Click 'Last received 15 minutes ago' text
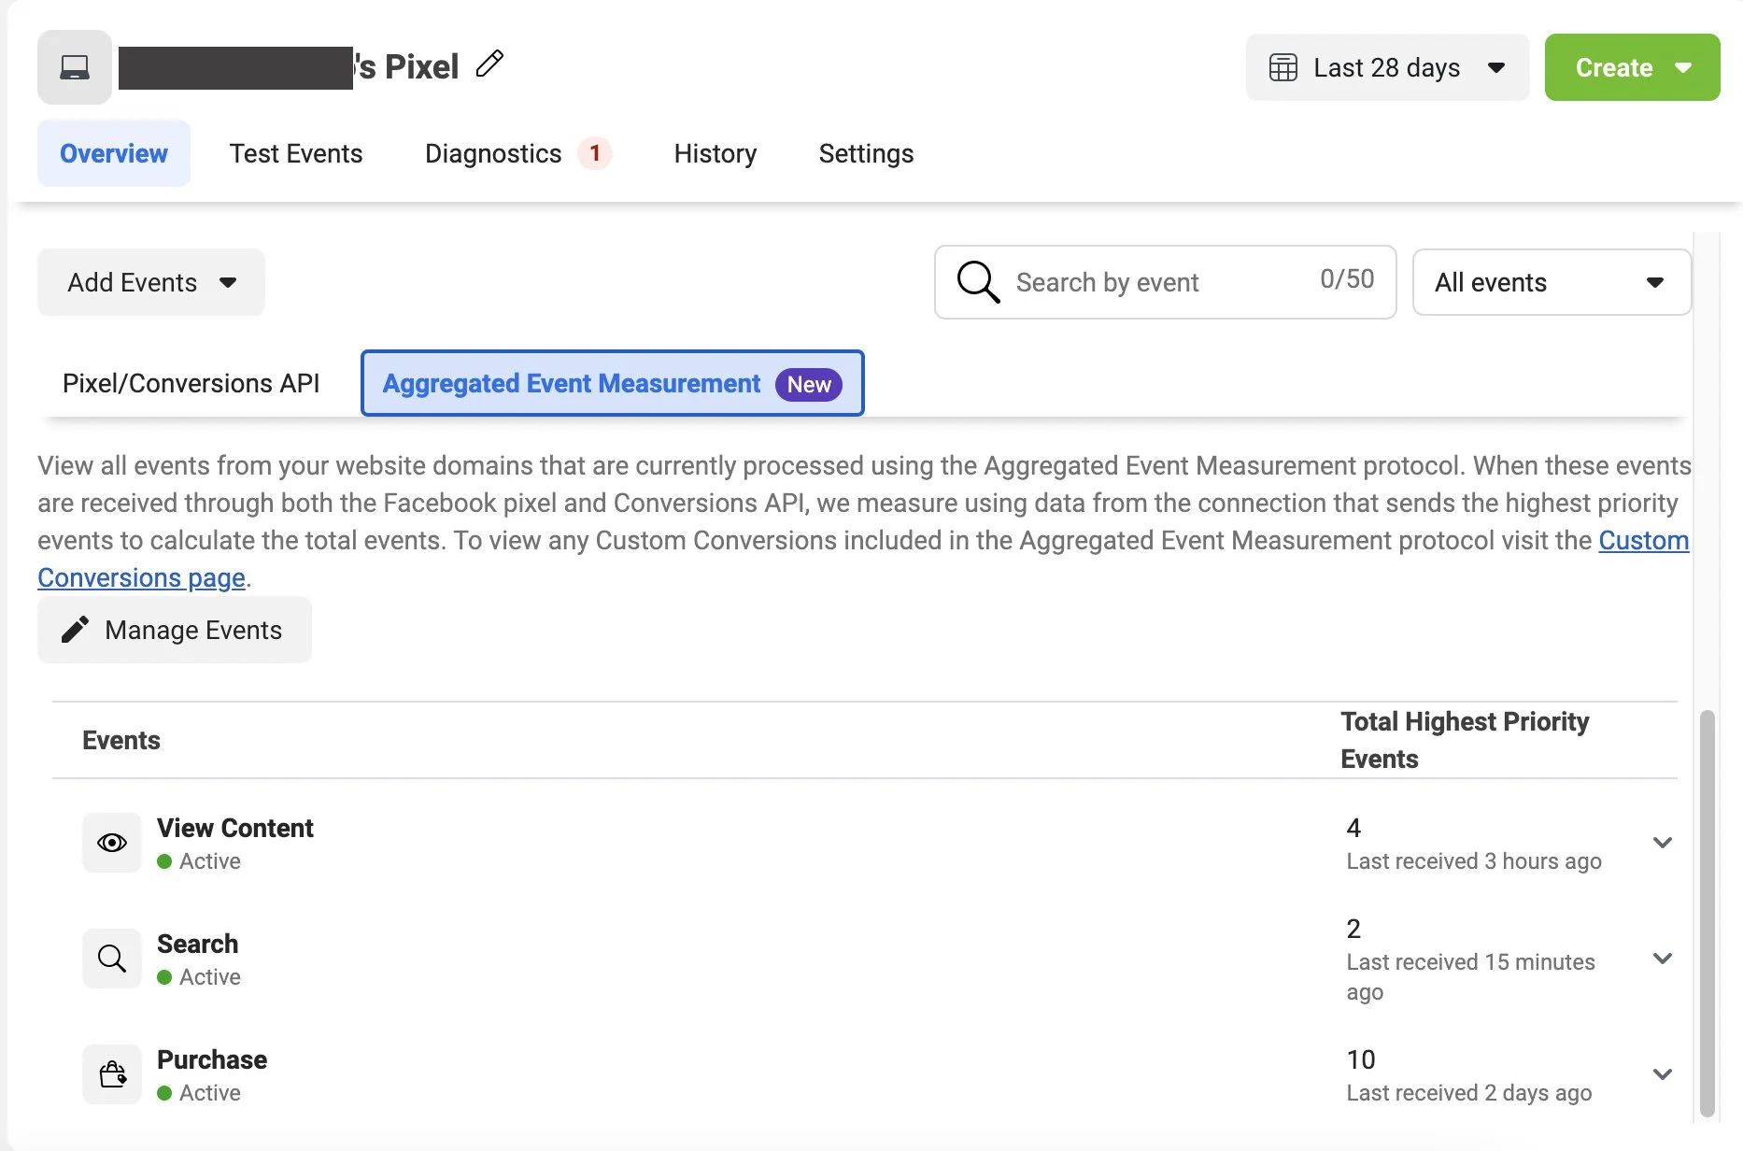Viewport: 1743px width, 1151px height. 1470,976
